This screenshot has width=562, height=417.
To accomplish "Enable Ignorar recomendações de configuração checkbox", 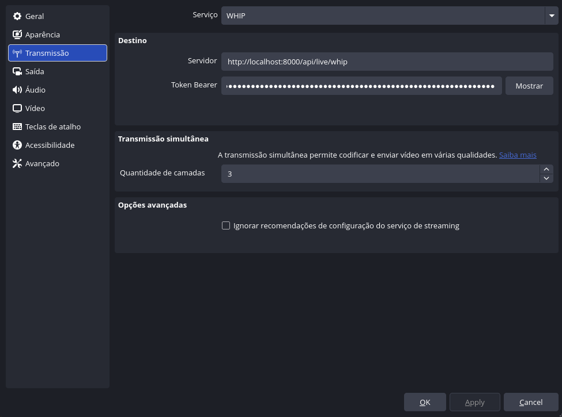I will (x=226, y=225).
